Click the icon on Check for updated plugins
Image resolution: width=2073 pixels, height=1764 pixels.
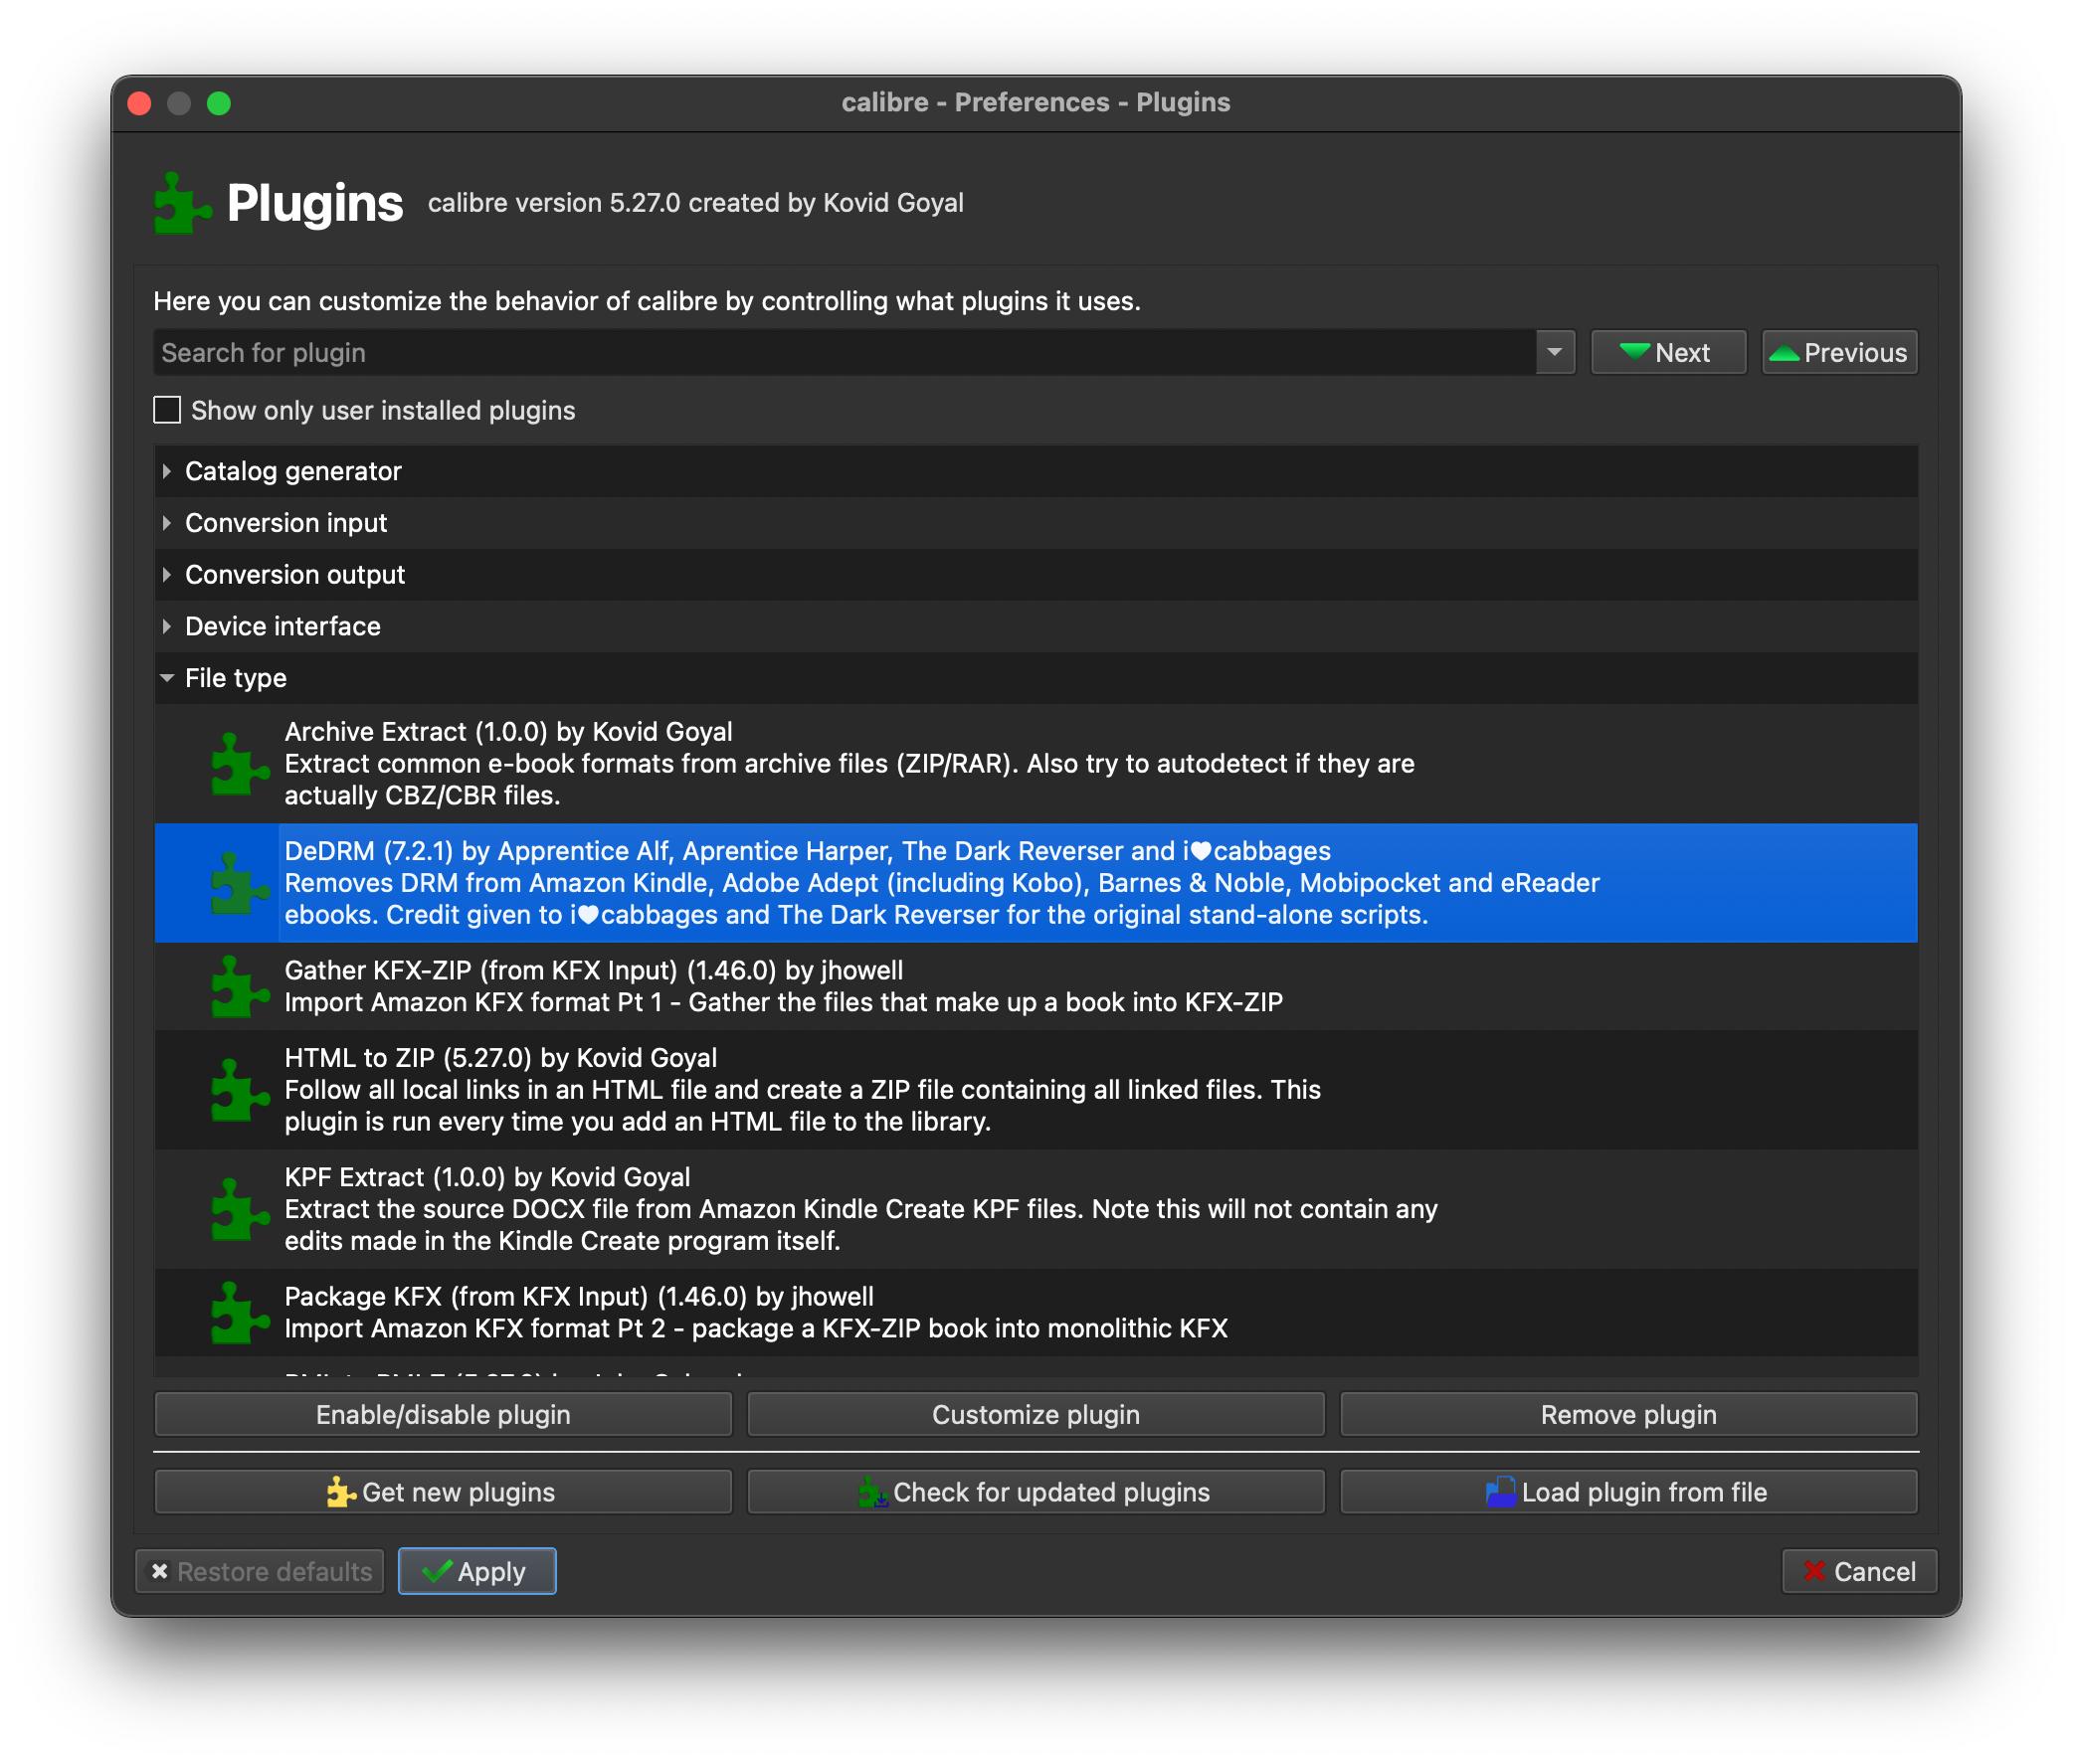[872, 1492]
